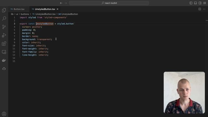The height and width of the screenshot is (117, 208).
Task: Open the Copilot chat icon in activity bar
Action: [x=4, y=69]
